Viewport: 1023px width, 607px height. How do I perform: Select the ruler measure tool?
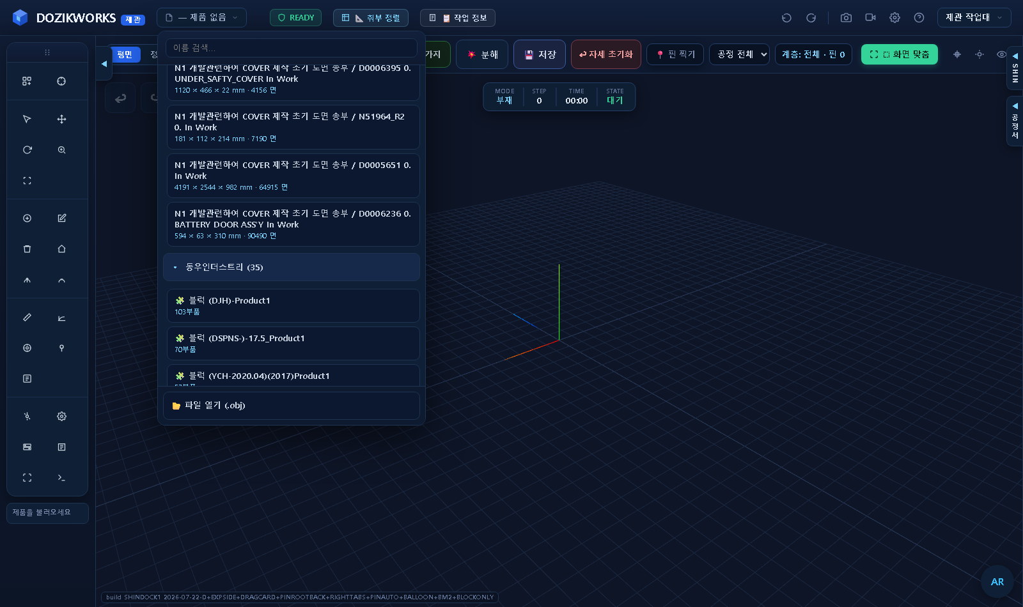[27, 318]
